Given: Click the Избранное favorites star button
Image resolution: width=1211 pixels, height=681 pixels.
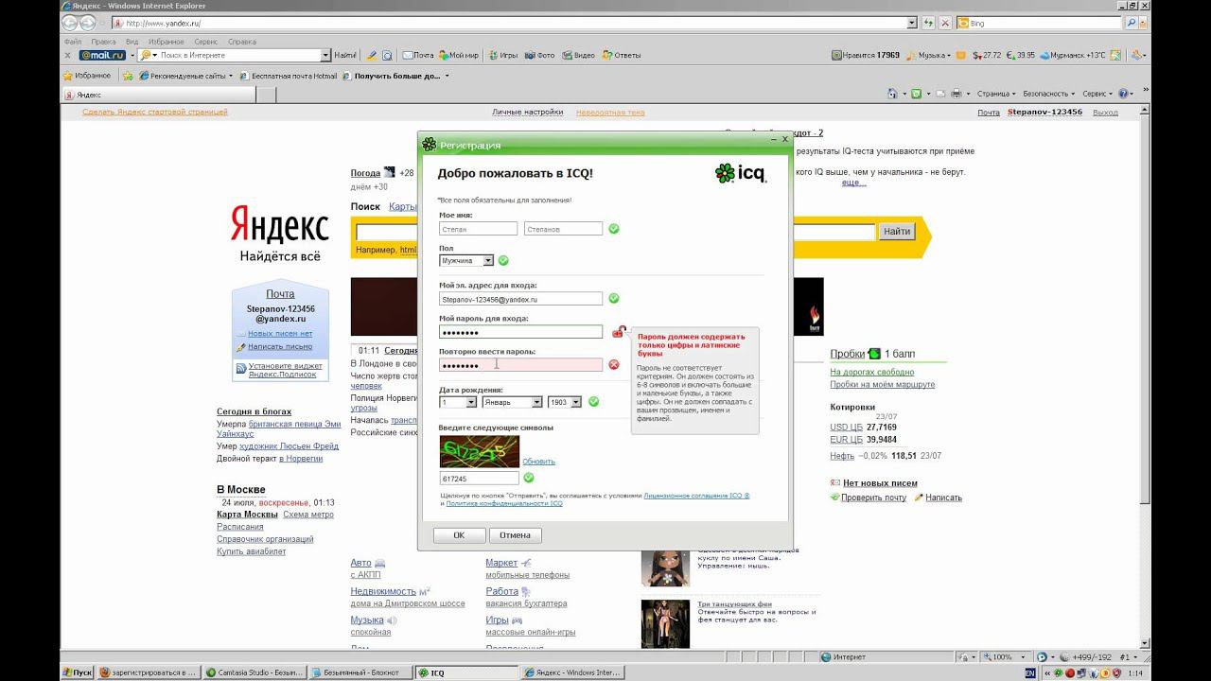Looking at the screenshot, I should tap(87, 76).
